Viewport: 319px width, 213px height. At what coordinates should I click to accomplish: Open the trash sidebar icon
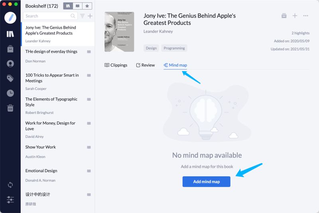click(10, 108)
